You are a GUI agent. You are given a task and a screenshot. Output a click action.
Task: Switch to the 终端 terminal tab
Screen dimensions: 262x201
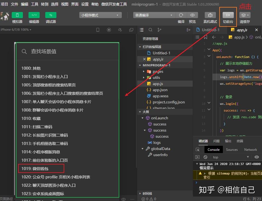point(240,141)
